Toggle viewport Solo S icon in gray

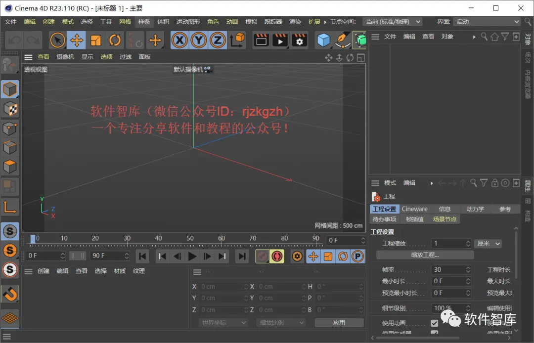pos(10,231)
